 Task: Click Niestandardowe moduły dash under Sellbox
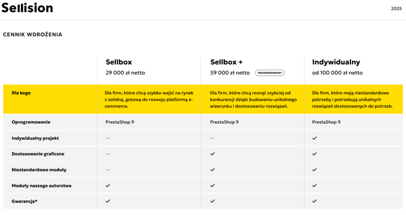tap(108, 169)
